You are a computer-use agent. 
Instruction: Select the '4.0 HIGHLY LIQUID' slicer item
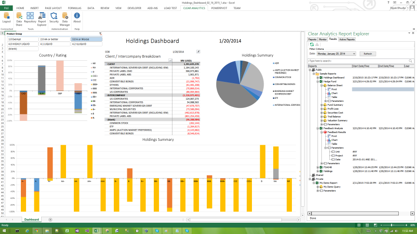point(23,44)
